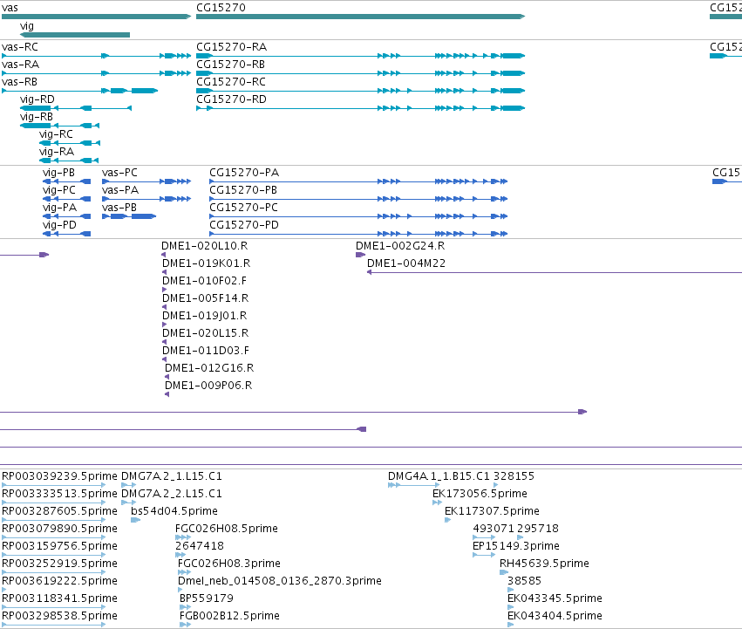Click the RP003252919.5prime EST label
The image size is (742, 629).
(59, 564)
